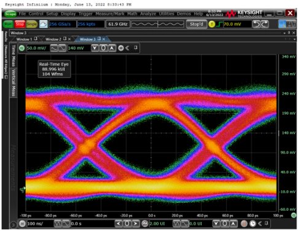This screenshot has width=298, height=231.
Task: Open the Measure/Mark menu
Action: [110, 14]
